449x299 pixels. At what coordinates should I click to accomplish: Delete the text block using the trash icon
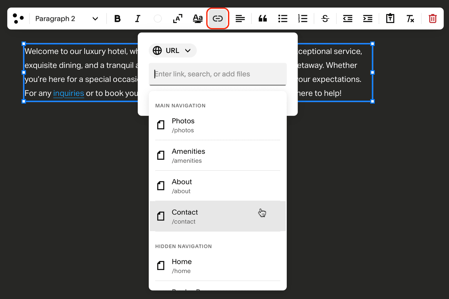pyautogui.click(x=432, y=19)
